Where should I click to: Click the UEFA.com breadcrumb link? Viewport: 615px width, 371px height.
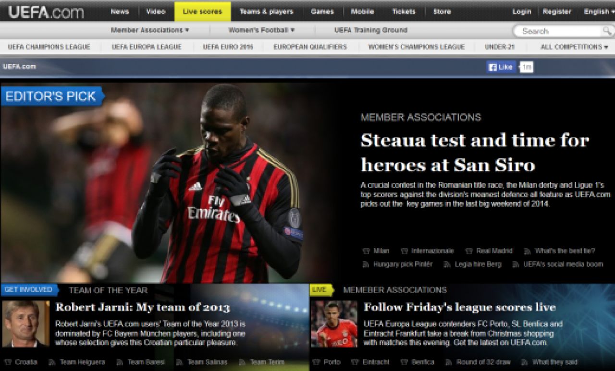pyautogui.click(x=19, y=67)
